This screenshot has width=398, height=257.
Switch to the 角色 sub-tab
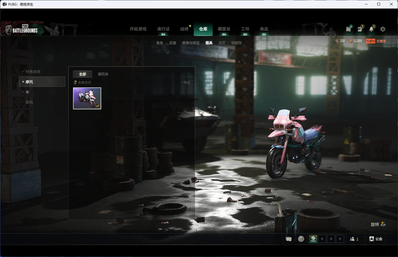click(160, 43)
